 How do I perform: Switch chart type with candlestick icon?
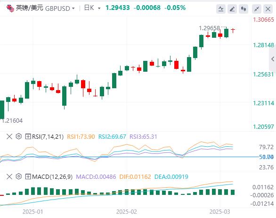point(244,9)
